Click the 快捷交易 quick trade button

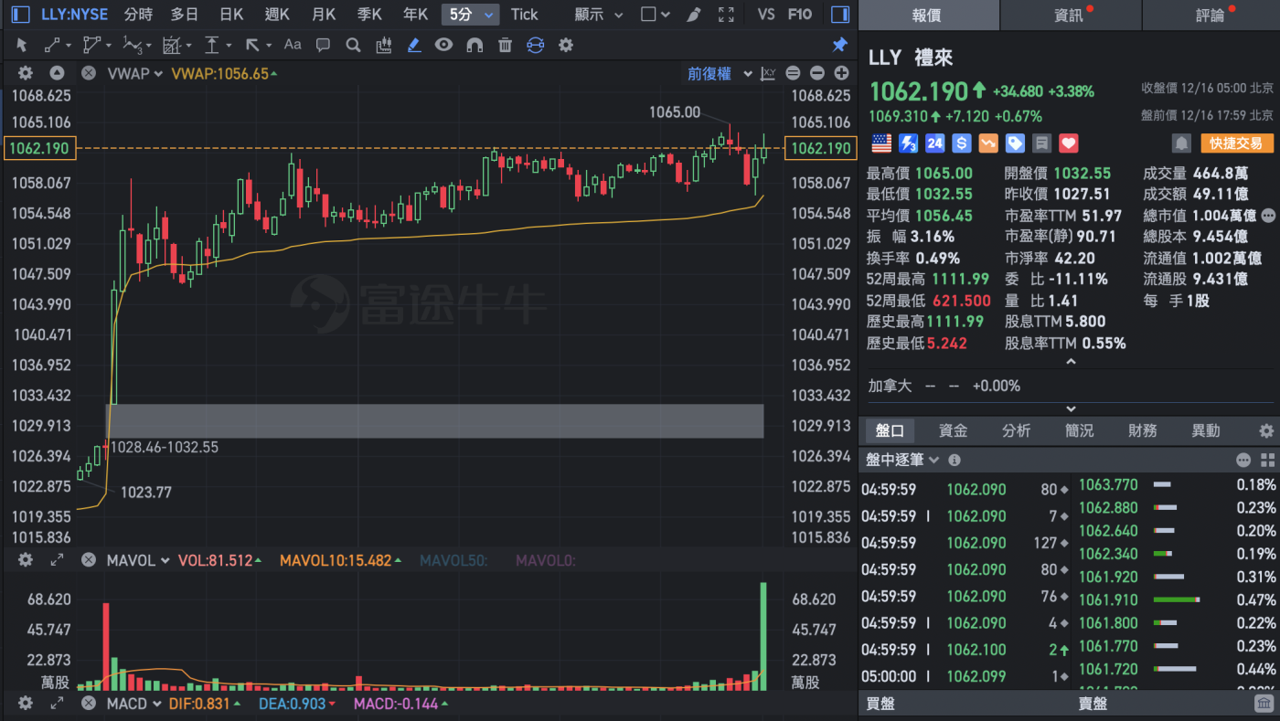point(1236,143)
